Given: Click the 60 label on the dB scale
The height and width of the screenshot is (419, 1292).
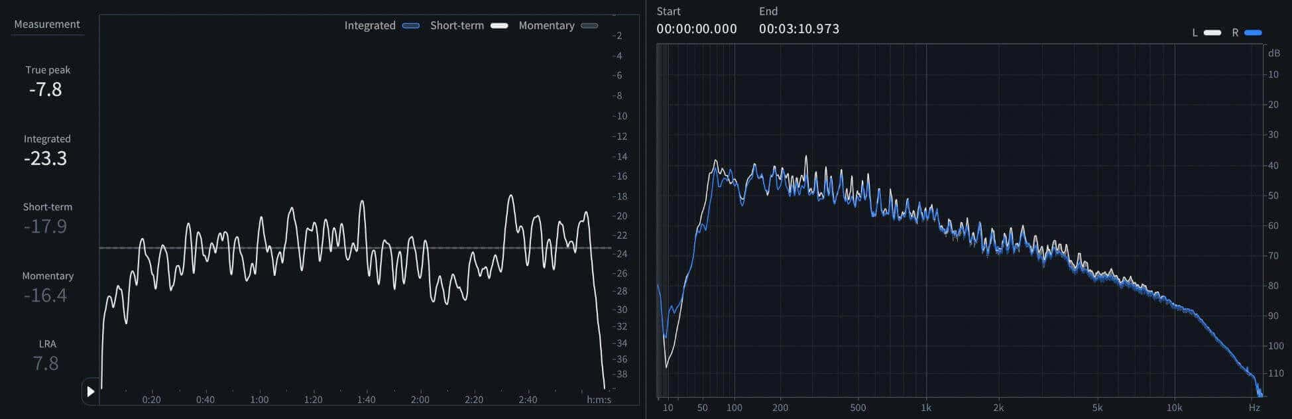Looking at the screenshot, I should point(1273,226).
